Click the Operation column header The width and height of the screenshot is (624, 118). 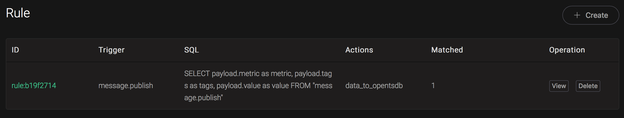click(x=567, y=50)
